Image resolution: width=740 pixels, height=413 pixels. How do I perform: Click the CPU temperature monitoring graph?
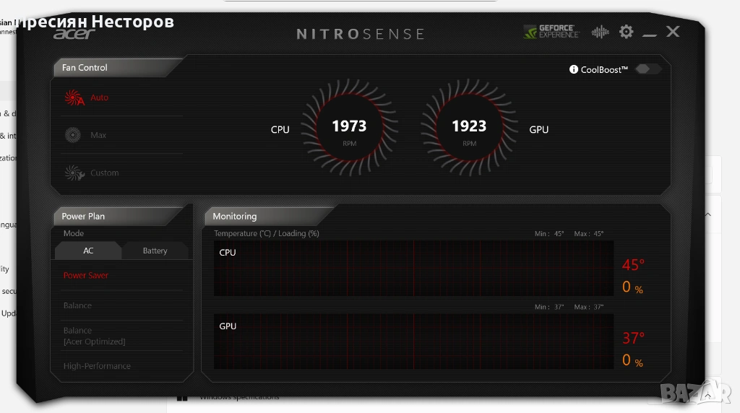tap(413, 269)
